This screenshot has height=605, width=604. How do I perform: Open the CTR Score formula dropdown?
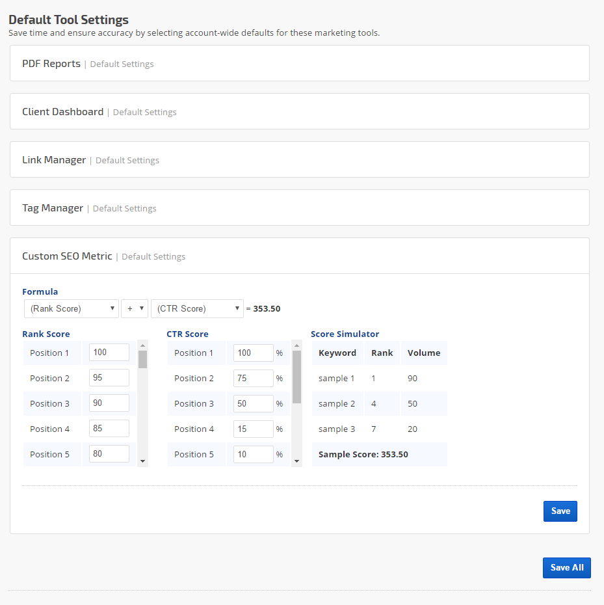(x=197, y=308)
